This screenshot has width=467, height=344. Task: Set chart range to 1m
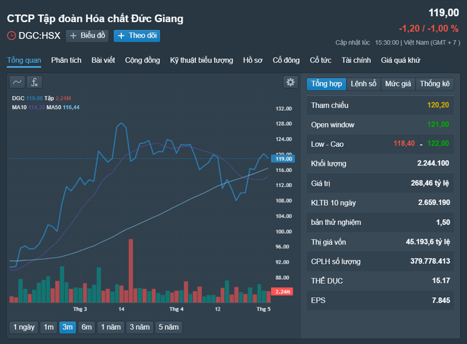tap(49, 327)
